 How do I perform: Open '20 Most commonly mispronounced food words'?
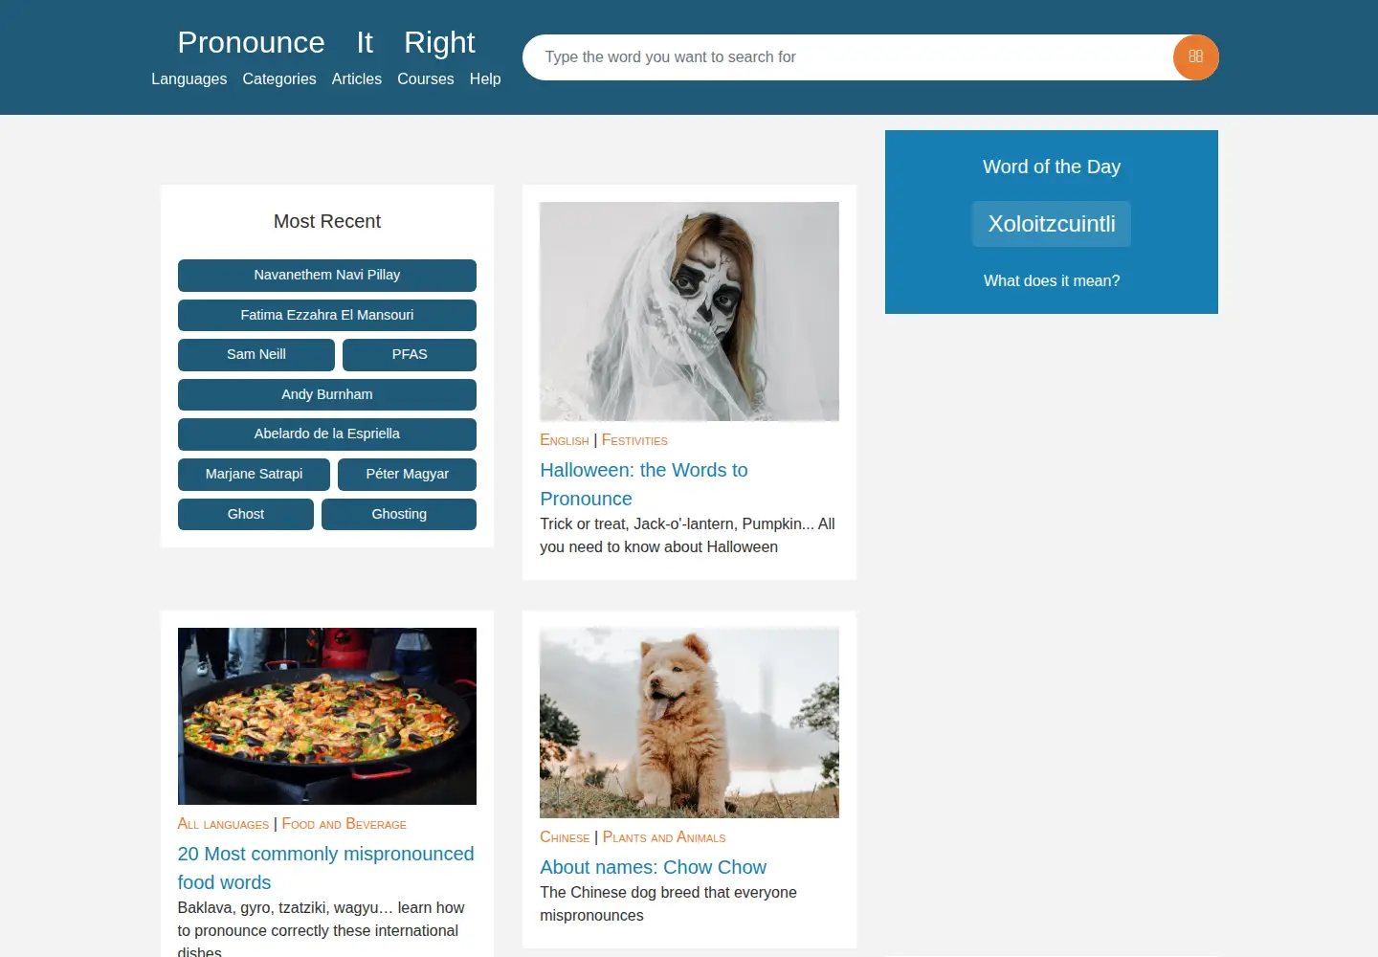tap(325, 868)
